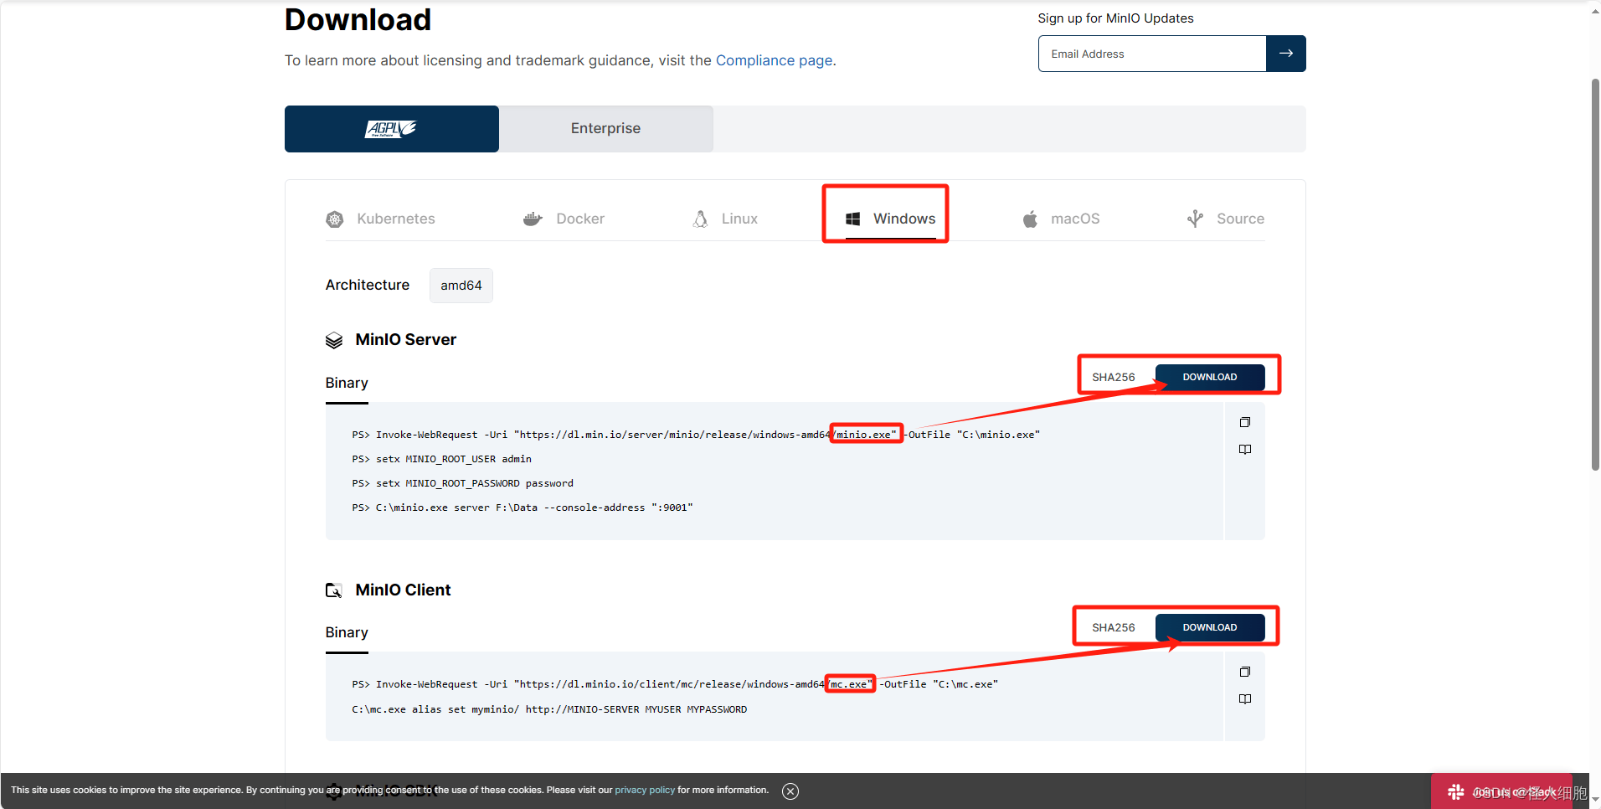This screenshot has height=809, width=1601.
Task: Open the privacy policy link
Action: click(645, 791)
